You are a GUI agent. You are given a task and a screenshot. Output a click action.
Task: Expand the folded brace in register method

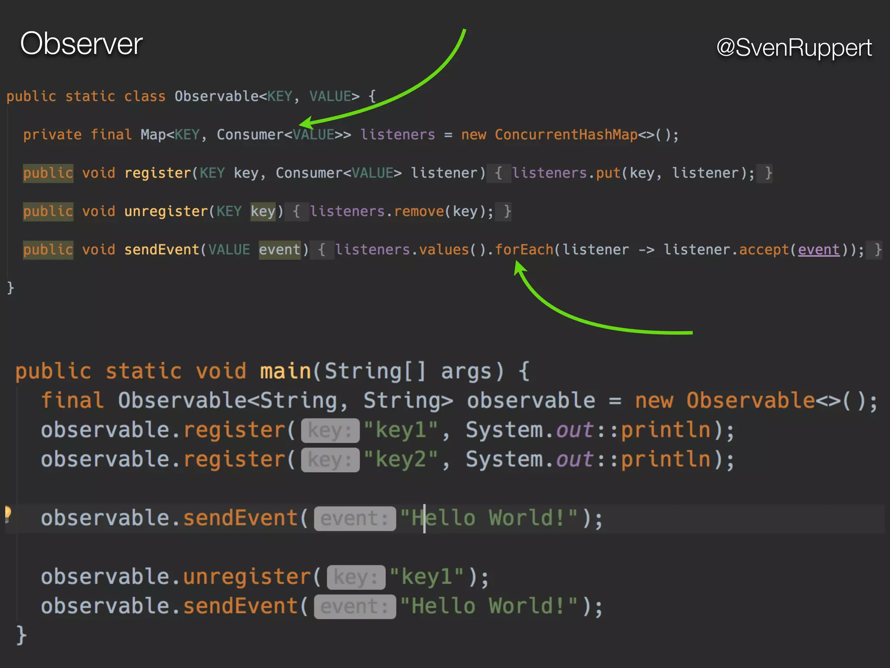pyautogui.click(x=498, y=173)
